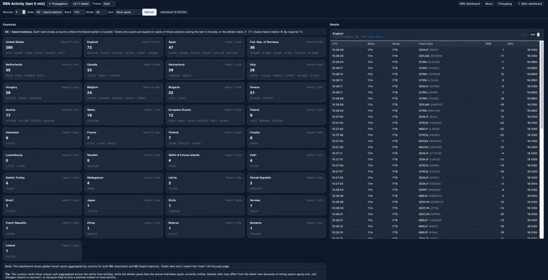Open the Theme dropdown
The width and height of the screenshot is (548, 280).
pos(109,3)
